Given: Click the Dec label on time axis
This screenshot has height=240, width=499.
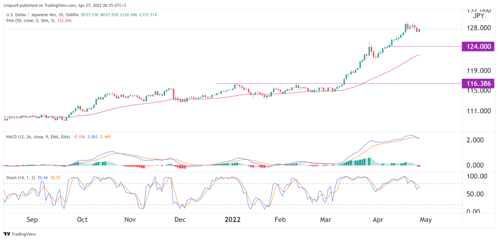Looking at the screenshot, I should (180, 220).
